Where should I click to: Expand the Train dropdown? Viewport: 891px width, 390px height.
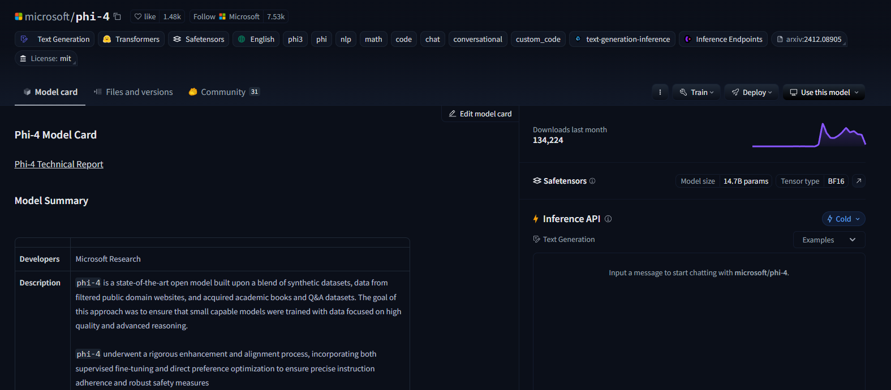pos(696,92)
